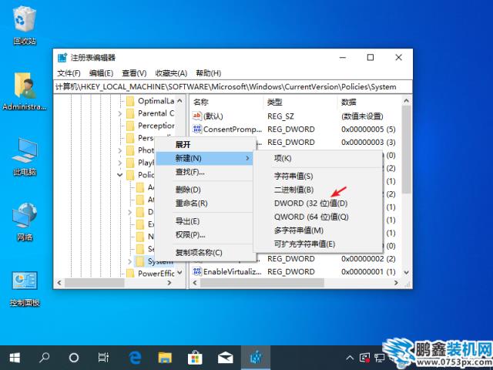Image resolution: width=493 pixels, height=370 pixels.
Task: Open File Explorer from taskbar
Action: click(x=165, y=358)
